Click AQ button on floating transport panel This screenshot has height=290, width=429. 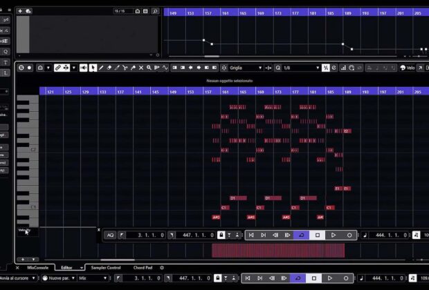[x=111, y=235]
